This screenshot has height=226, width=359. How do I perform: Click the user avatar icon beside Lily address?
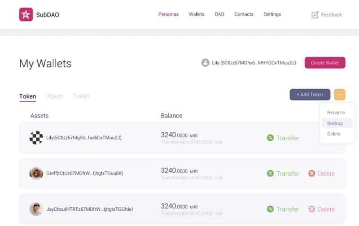coord(206,63)
